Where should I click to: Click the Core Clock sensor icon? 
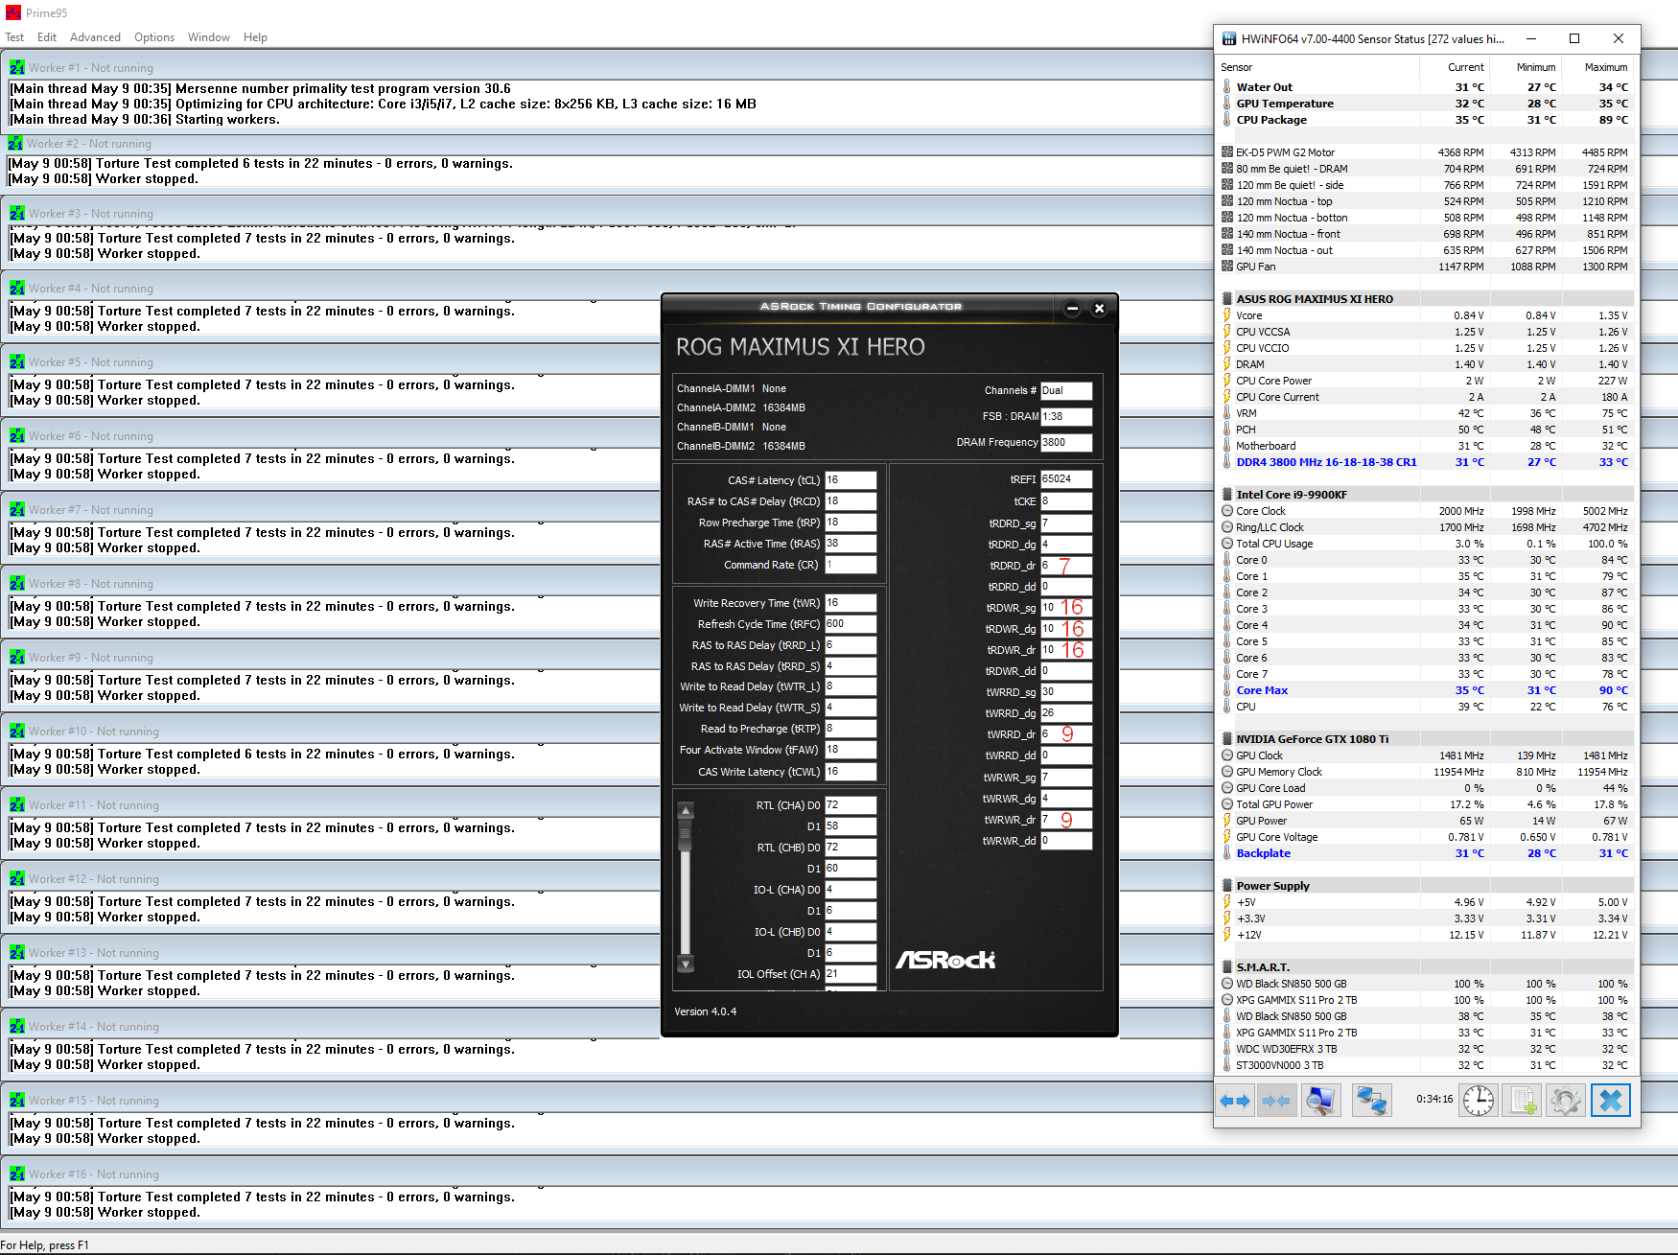tap(1227, 511)
